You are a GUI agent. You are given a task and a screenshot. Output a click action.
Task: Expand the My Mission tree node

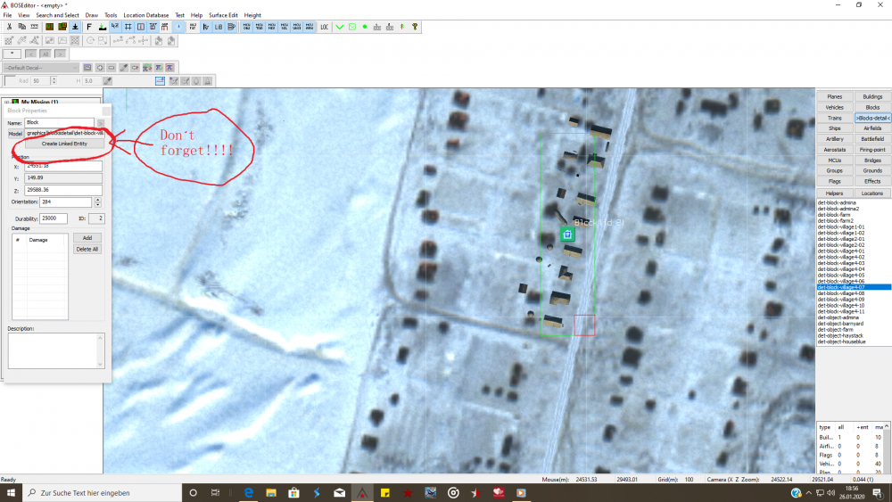pos(7,103)
